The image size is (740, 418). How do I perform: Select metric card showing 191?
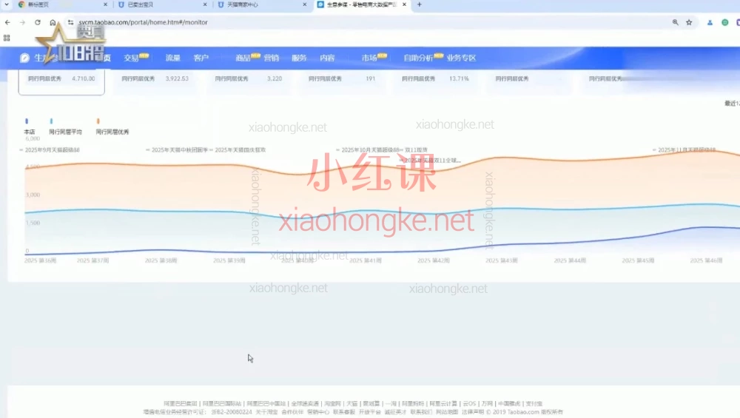(342, 81)
